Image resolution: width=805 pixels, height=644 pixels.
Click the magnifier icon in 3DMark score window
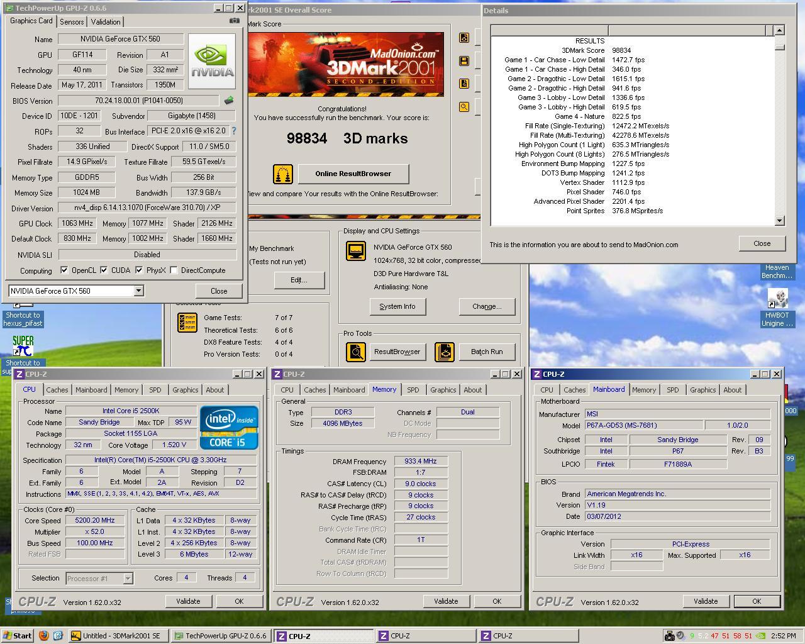click(464, 108)
